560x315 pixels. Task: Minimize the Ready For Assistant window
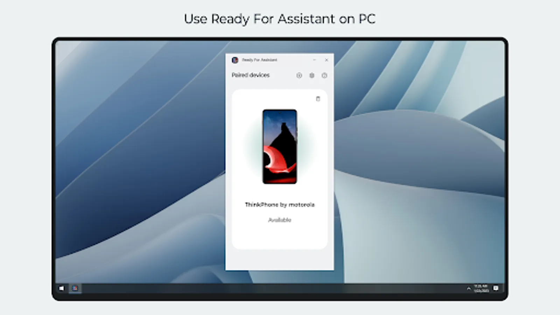coord(314,60)
